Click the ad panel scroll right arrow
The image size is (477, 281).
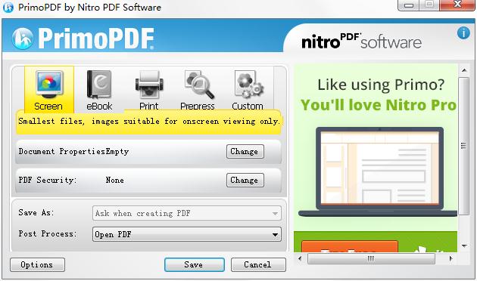tap(450, 259)
